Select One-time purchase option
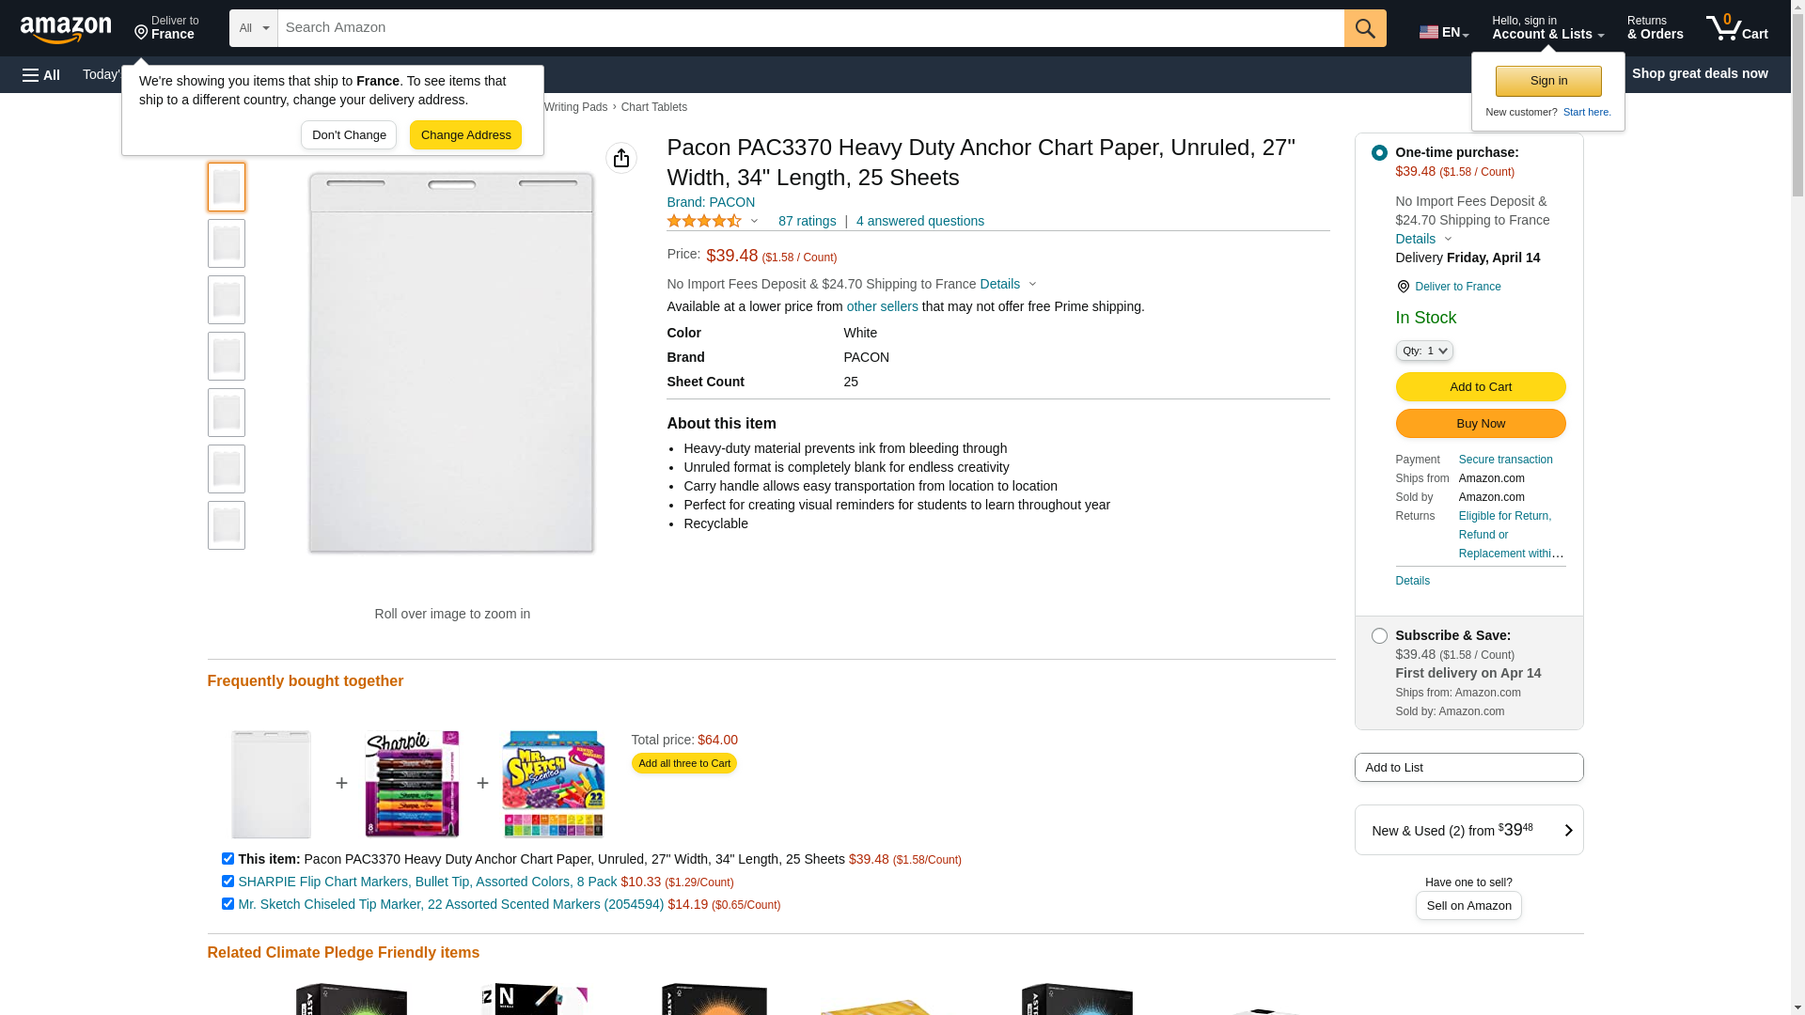The width and height of the screenshot is (1805, 1015). (x=1378, y=152)
